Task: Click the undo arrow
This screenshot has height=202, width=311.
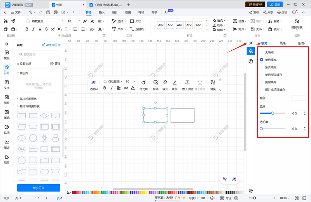Action: (x=31, y=12)
